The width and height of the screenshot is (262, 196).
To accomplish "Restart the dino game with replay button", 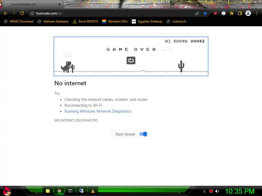I will click(131, 60).
